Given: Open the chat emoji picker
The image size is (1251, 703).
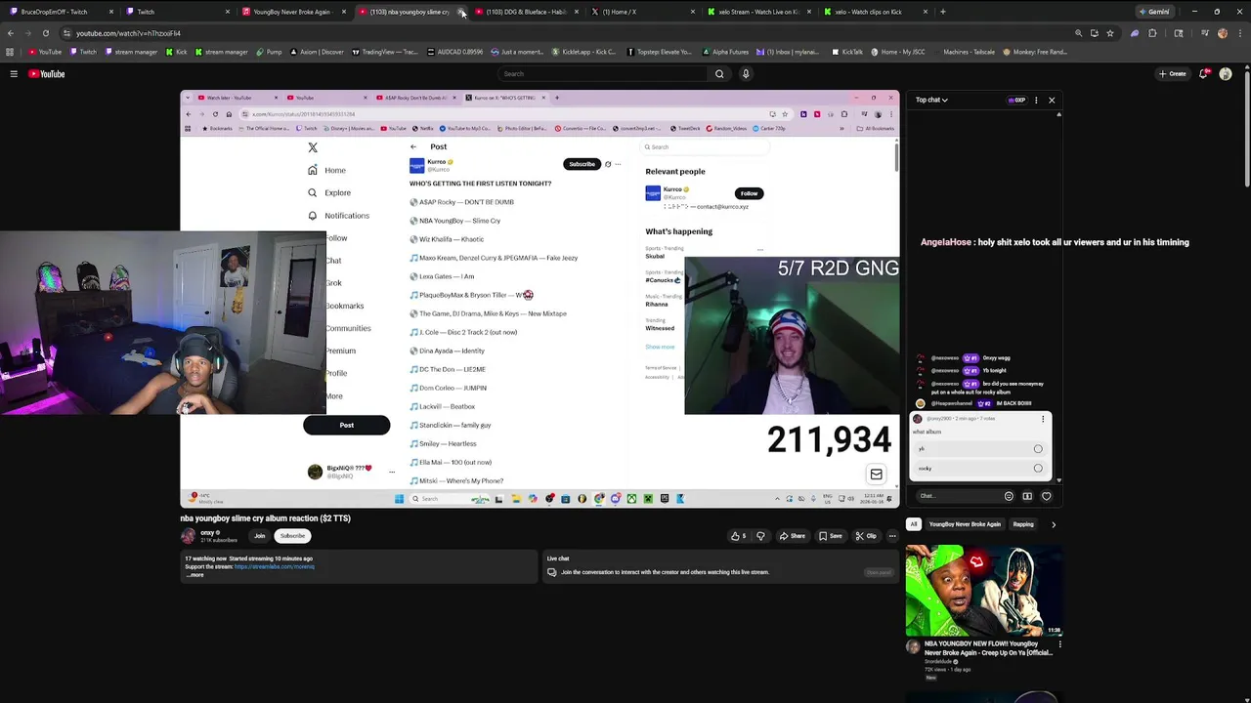Looking at the screenshot, I should tap(1009, 496).
